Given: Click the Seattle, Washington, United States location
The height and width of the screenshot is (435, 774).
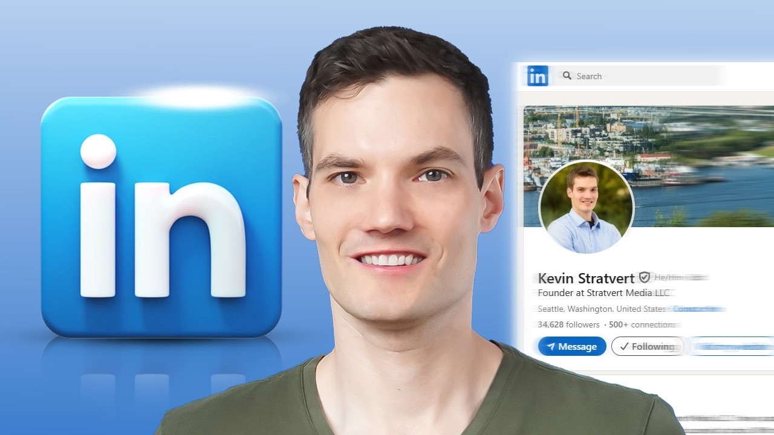Looking at the screenshot, I should (602, 309).
